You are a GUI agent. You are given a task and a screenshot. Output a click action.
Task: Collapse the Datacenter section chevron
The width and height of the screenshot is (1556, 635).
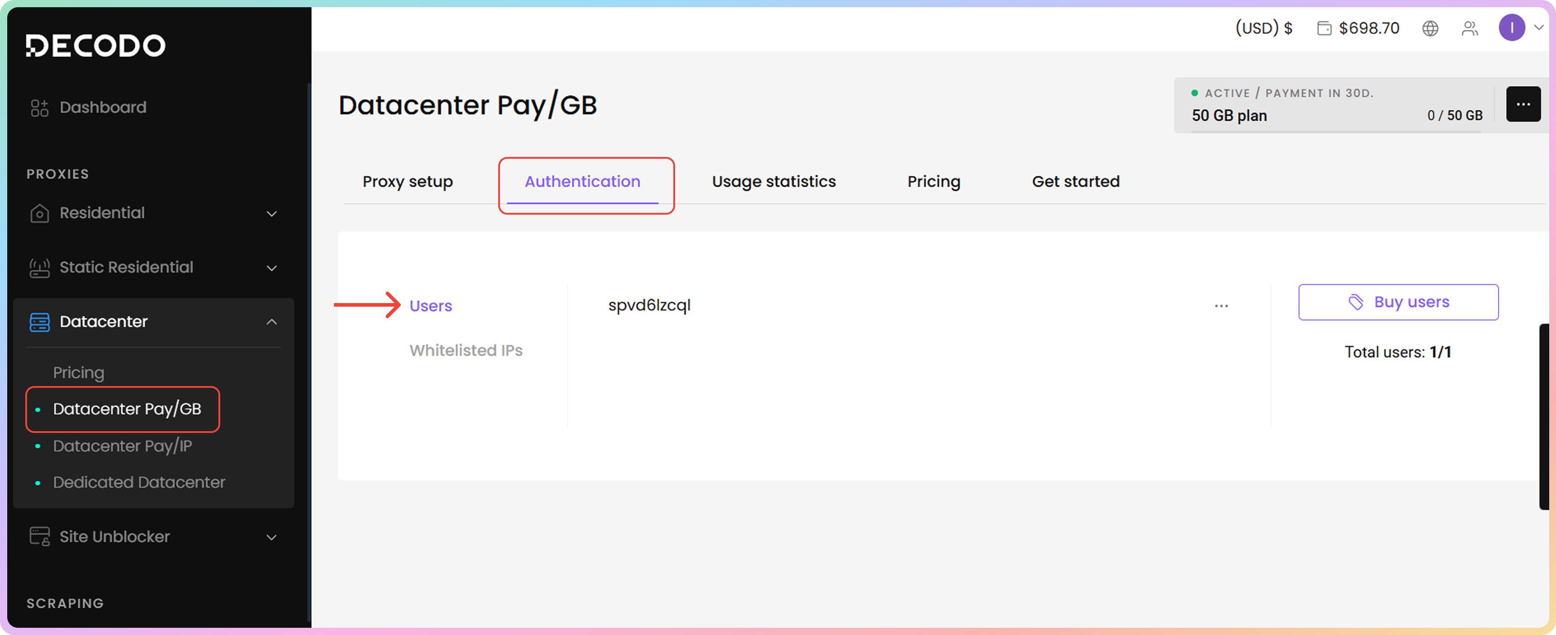coord(272,322)
